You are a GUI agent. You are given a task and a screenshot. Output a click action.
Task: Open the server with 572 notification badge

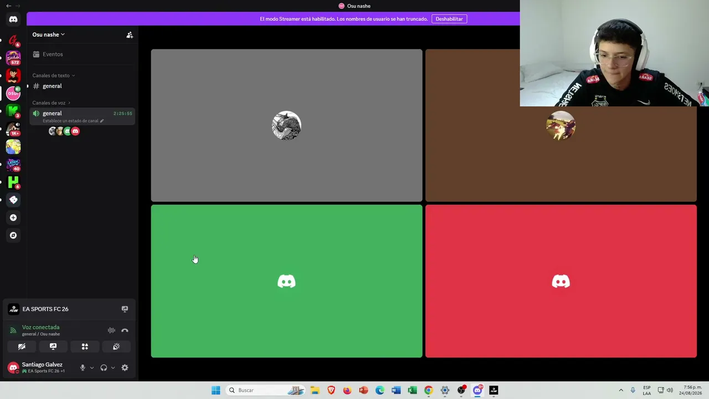coord(13,58)
